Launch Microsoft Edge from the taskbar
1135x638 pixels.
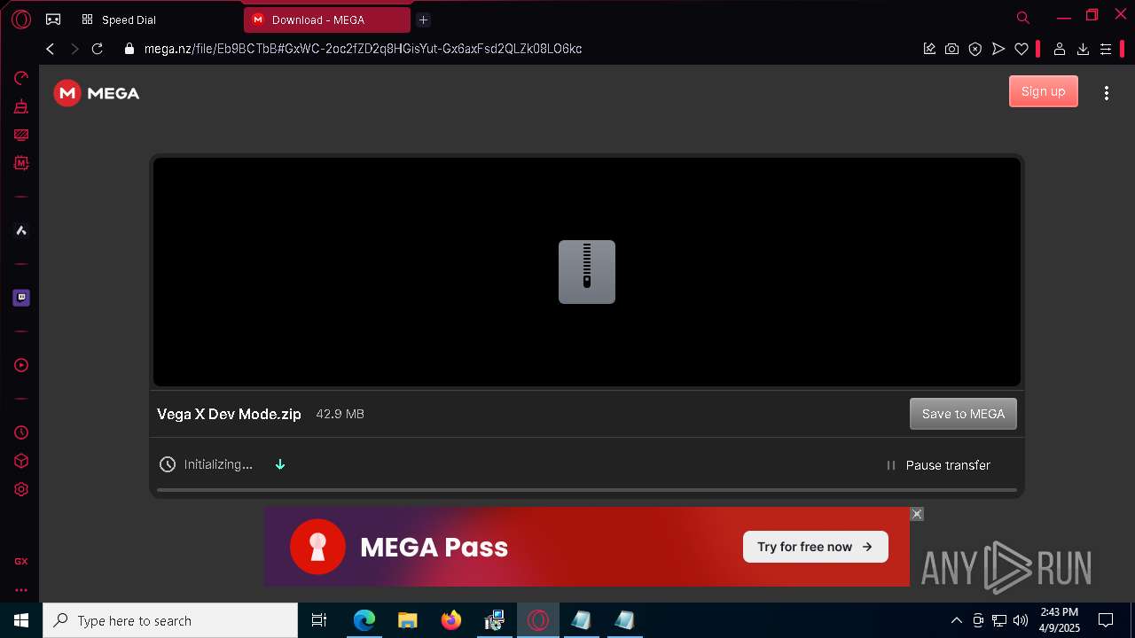click(364, 620)
